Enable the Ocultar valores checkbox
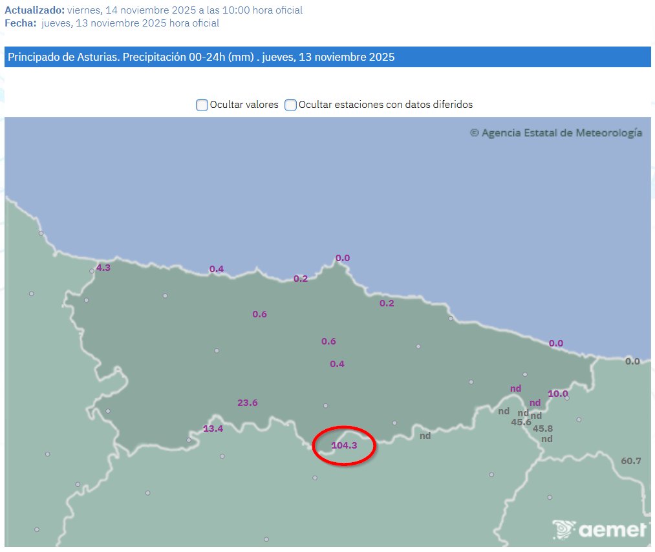The width and height of the screenshot is (655, 552). [x=201, y=105]
